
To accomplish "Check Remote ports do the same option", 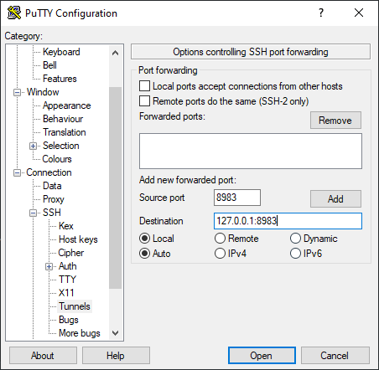I will [144, 101].
